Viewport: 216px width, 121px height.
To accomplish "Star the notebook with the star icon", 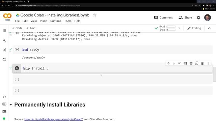I will click(94, 15).
